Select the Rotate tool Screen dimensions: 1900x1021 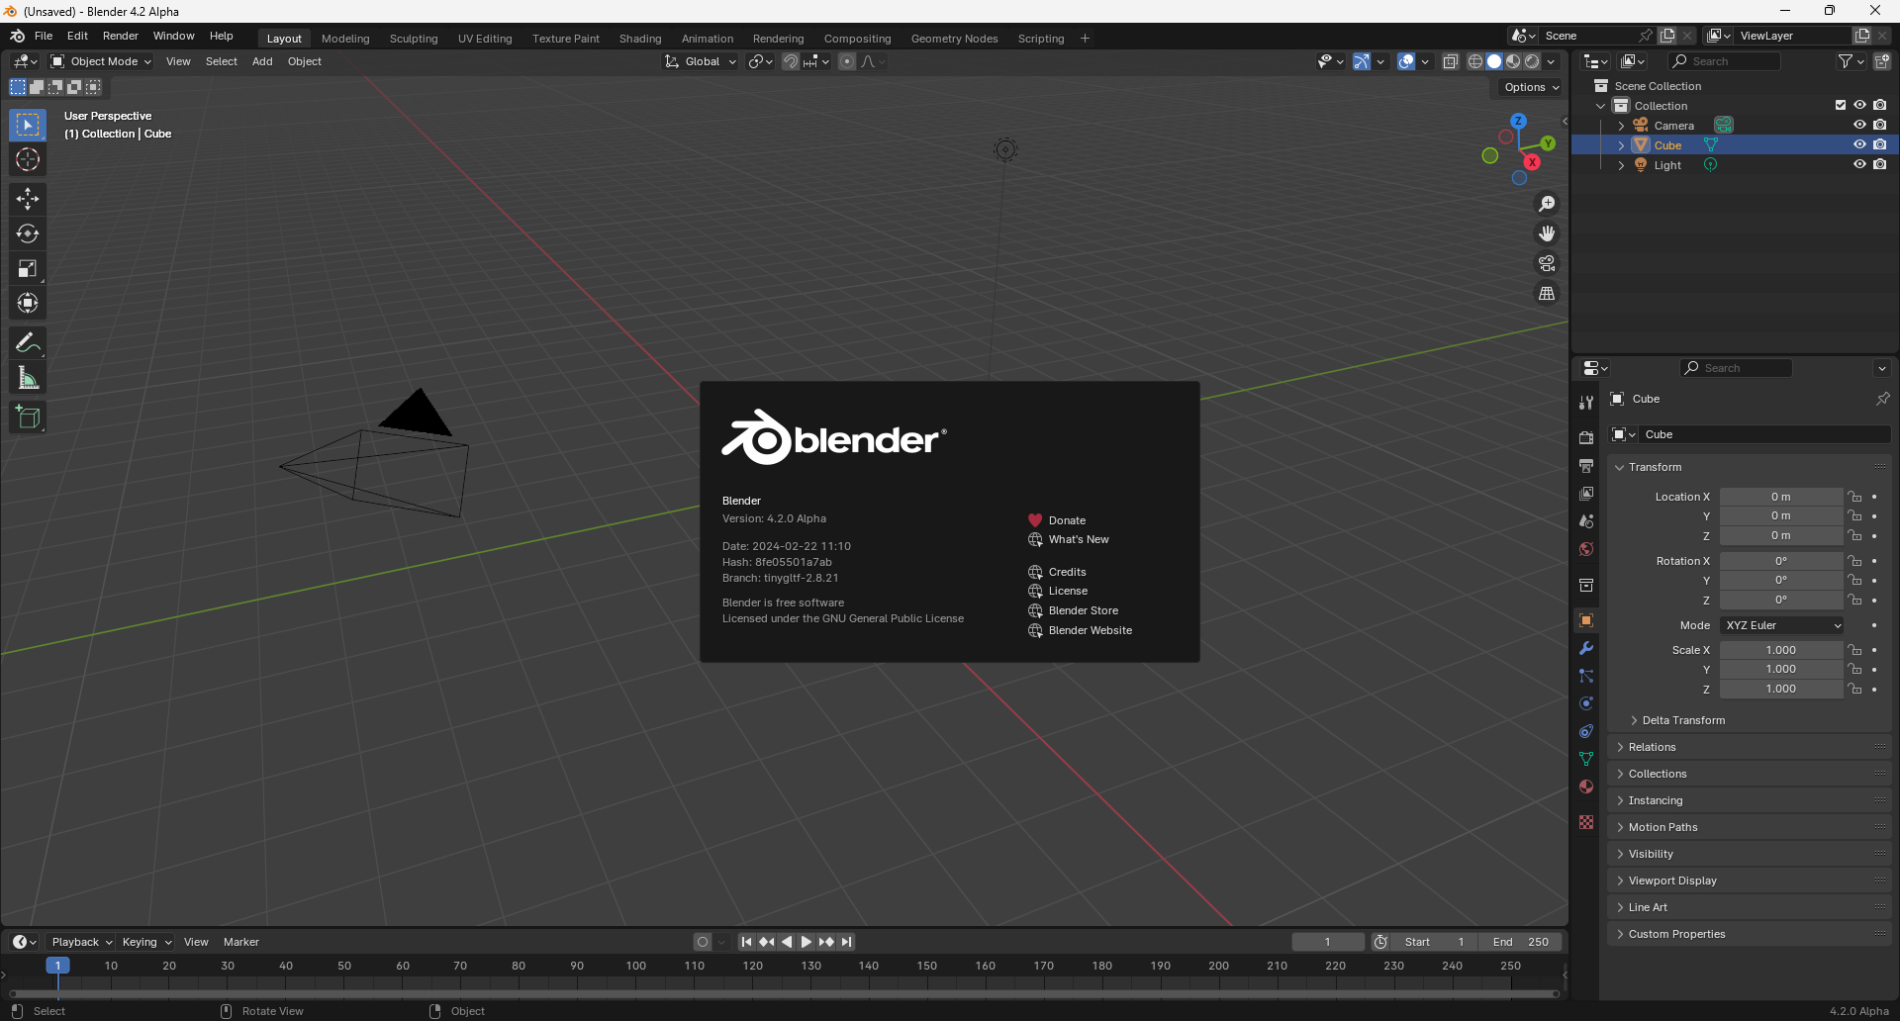click(x=28, y=233)
